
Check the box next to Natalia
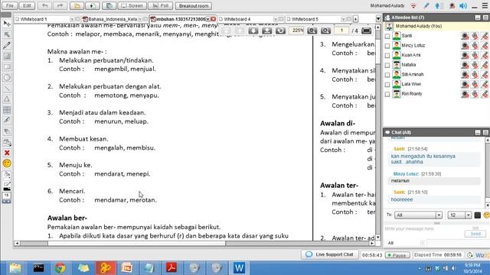(x=387, y=65)
